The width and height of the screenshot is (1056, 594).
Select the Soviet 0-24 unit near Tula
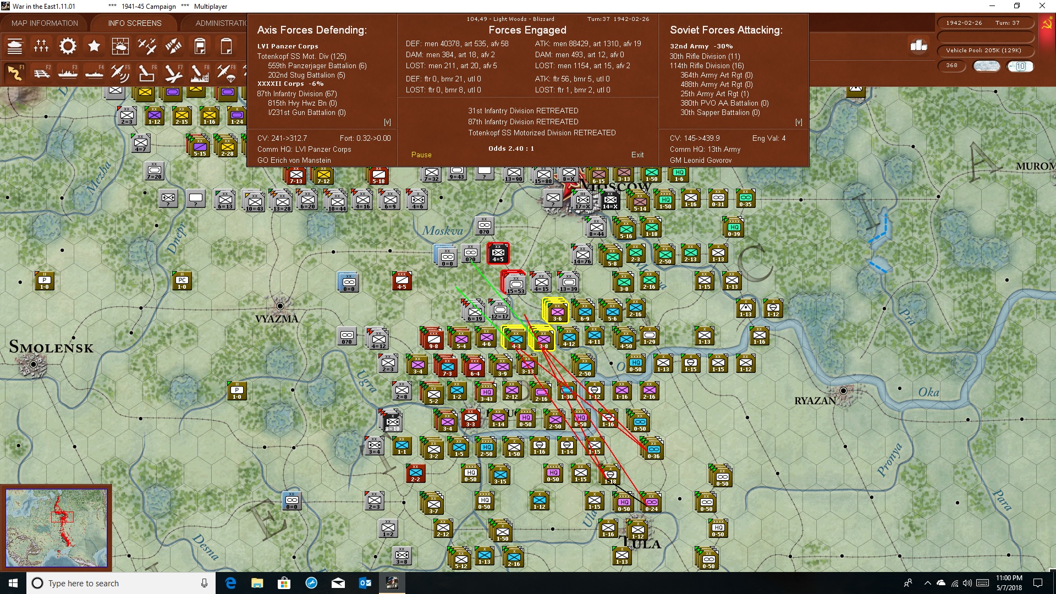click(x=651, y=503)
